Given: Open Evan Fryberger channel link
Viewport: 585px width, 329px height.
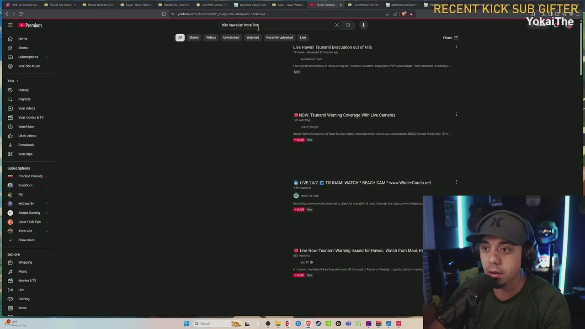Looking at the screenshot, I should point(309,127).
